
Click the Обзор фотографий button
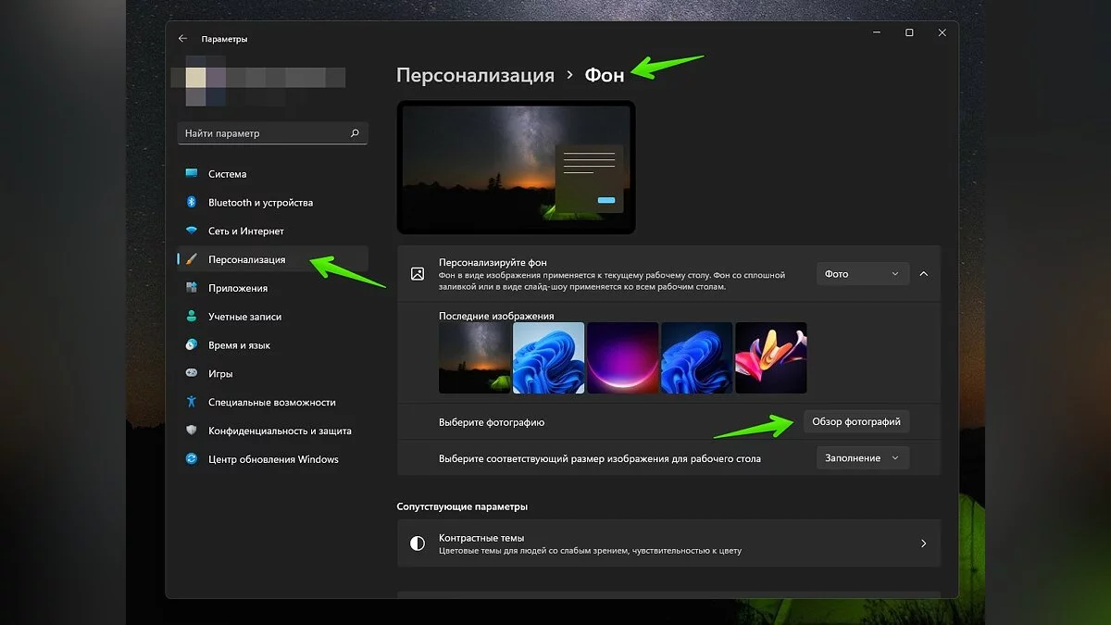(x=855, y=421)
